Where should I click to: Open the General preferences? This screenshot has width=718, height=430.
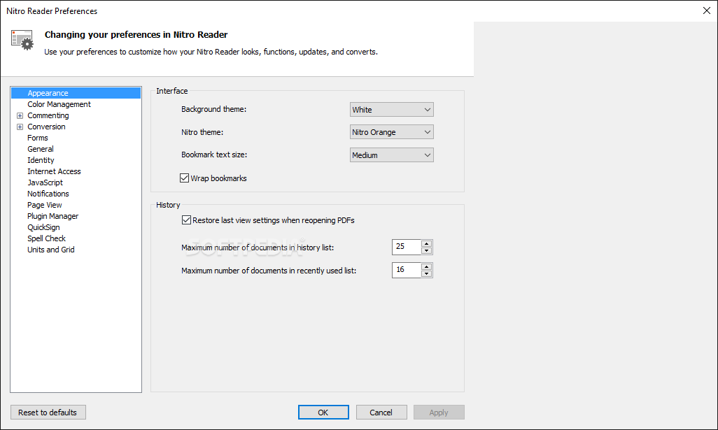41,149
